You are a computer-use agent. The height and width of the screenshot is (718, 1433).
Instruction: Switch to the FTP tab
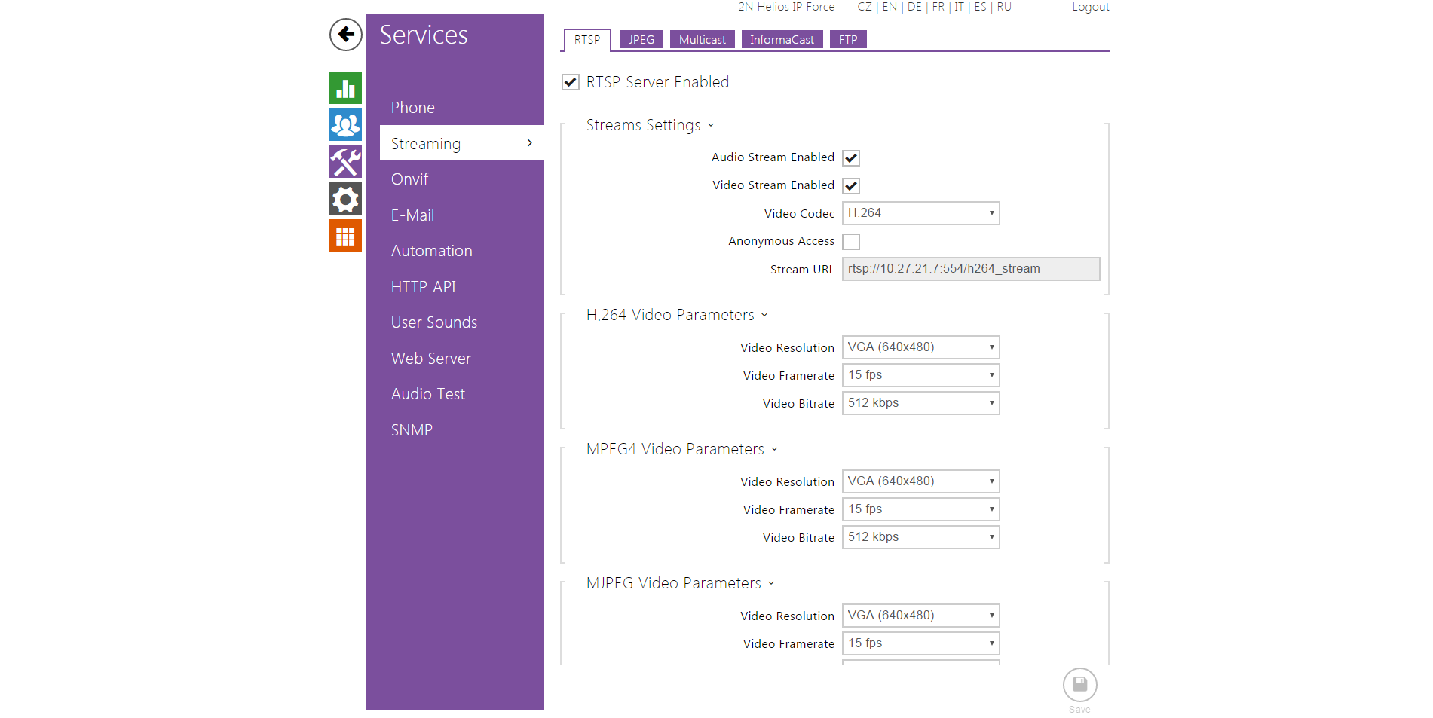[848, 40]
